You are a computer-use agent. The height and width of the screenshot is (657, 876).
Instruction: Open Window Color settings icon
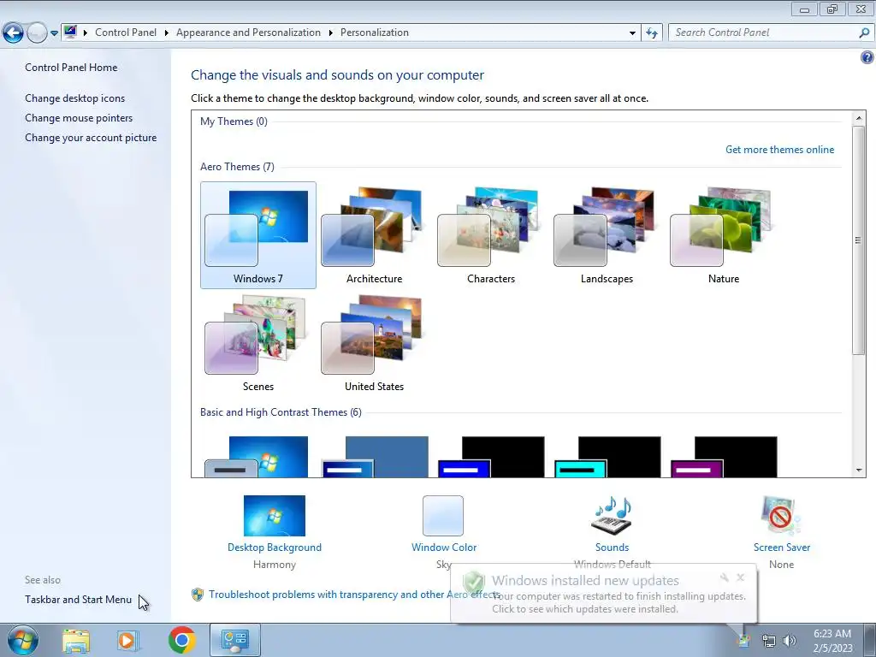coord(443,516)
